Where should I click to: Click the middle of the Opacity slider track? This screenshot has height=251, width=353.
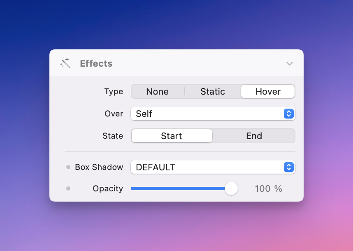click(179, 188)
